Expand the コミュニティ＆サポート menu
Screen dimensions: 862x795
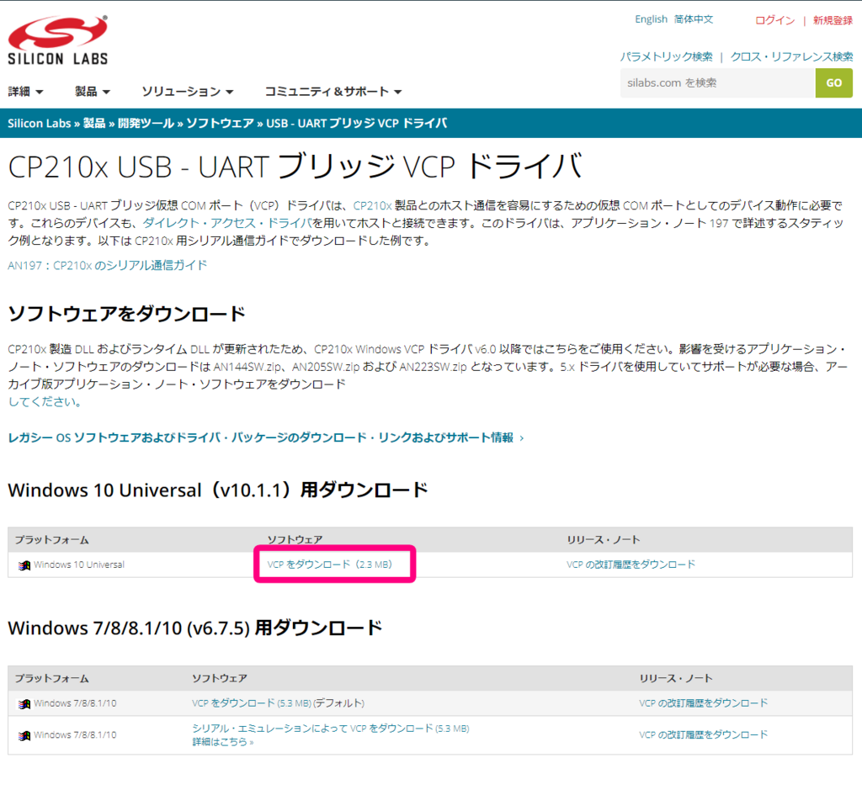[333, 91]
